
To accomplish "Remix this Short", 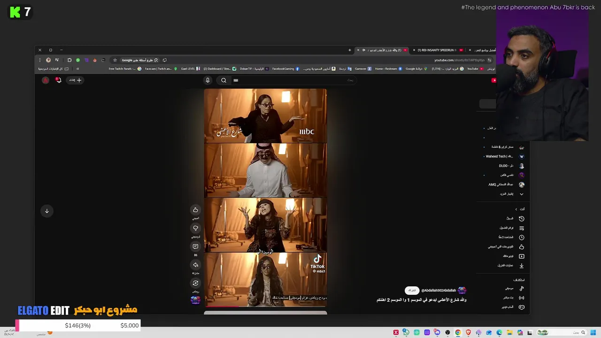I will [x=195, y=283].
